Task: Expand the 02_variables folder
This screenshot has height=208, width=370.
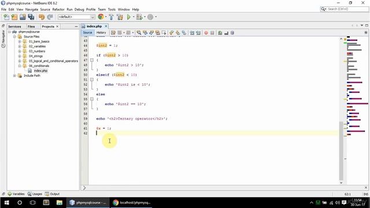Action: [x=20, y=46]
